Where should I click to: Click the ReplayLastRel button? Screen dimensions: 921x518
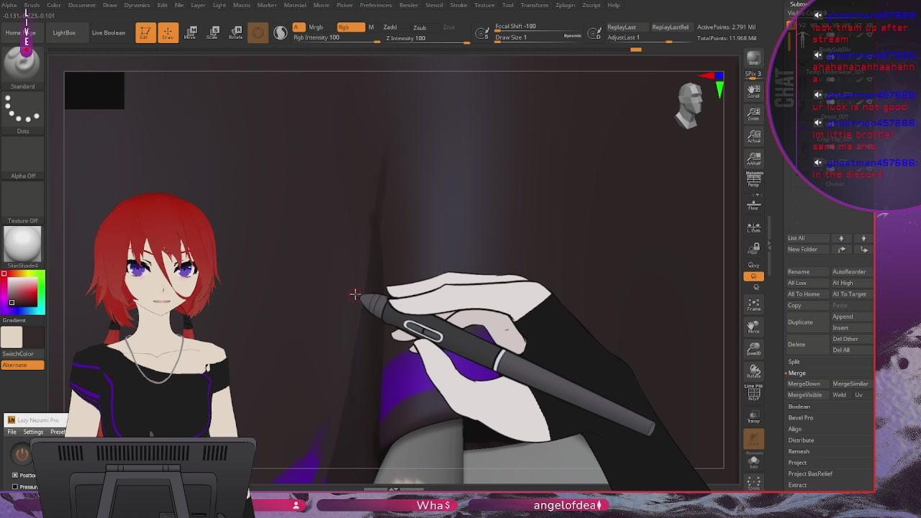click(x=670, y=27)
